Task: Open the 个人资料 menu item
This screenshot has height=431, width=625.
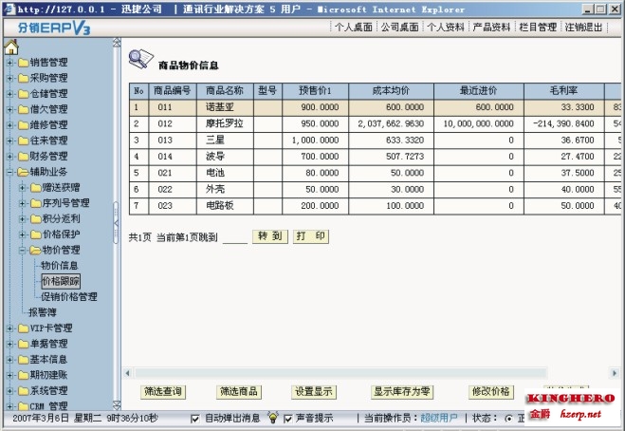Action: point(446,28)
